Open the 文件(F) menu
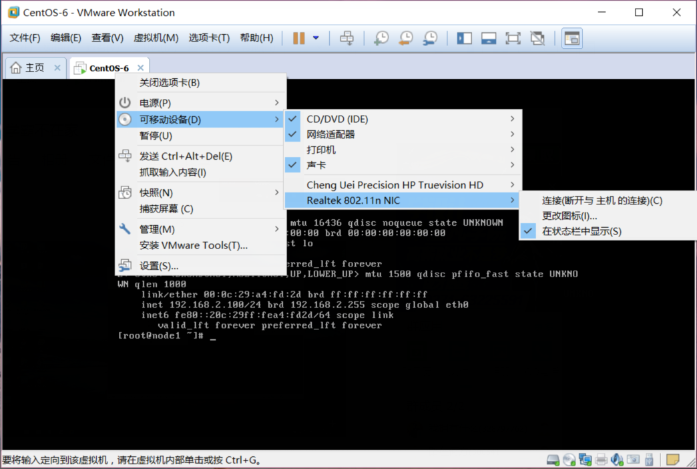 pos(25,38)
